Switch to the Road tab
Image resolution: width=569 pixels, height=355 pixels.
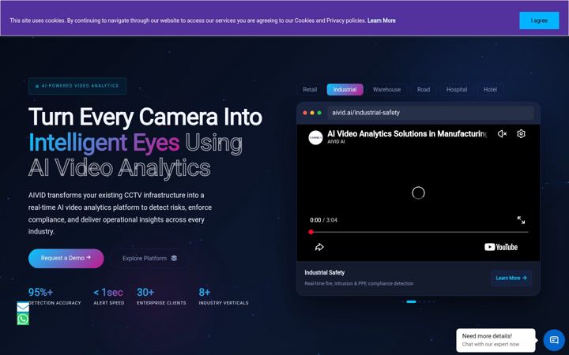424,89
